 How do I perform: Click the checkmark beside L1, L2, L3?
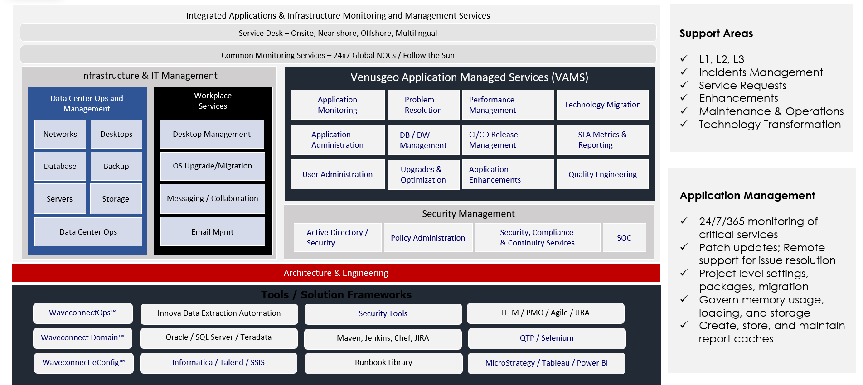pos(684,58)
